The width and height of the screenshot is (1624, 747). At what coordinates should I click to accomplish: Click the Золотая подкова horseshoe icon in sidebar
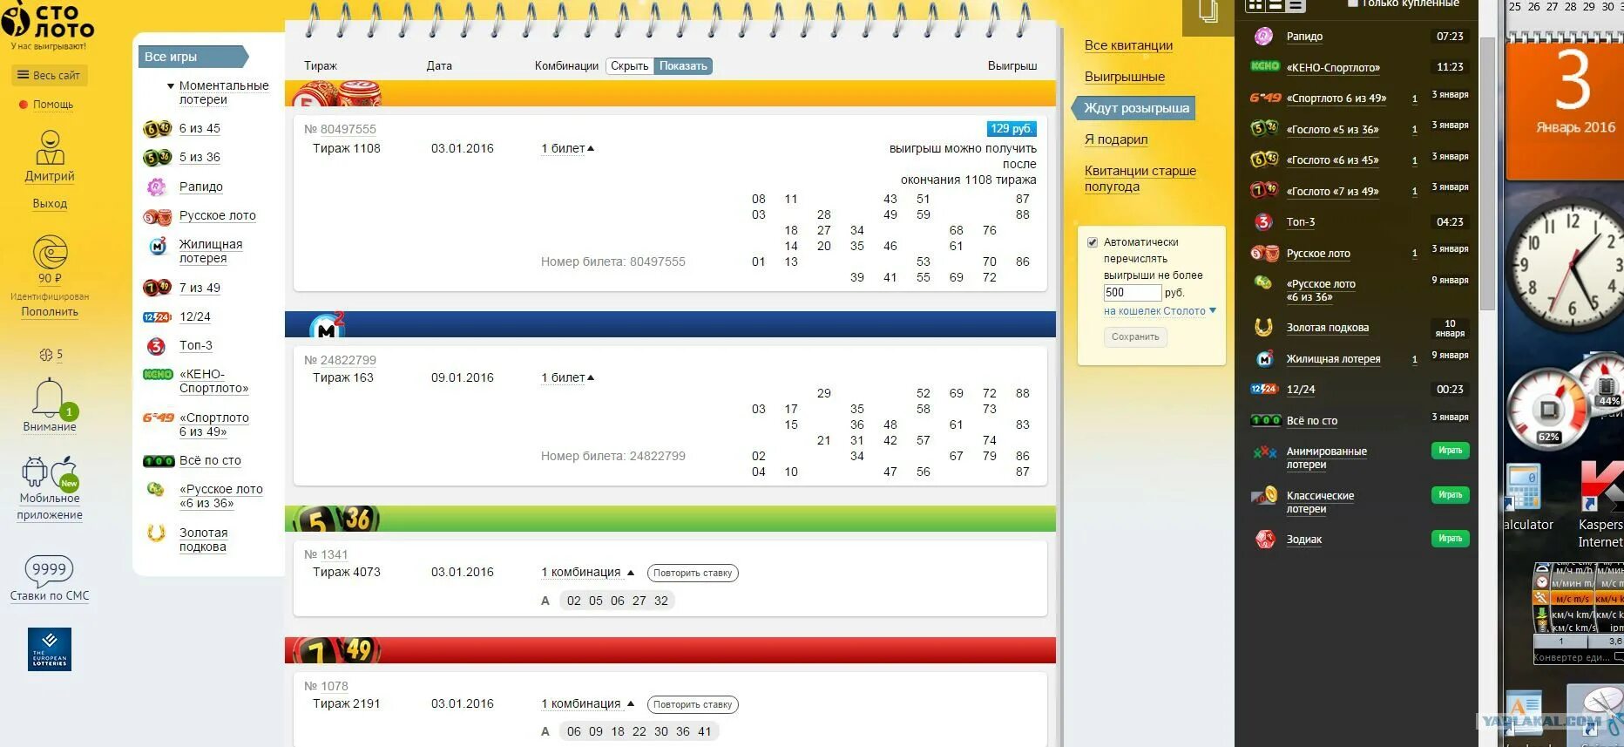point(157,533)
